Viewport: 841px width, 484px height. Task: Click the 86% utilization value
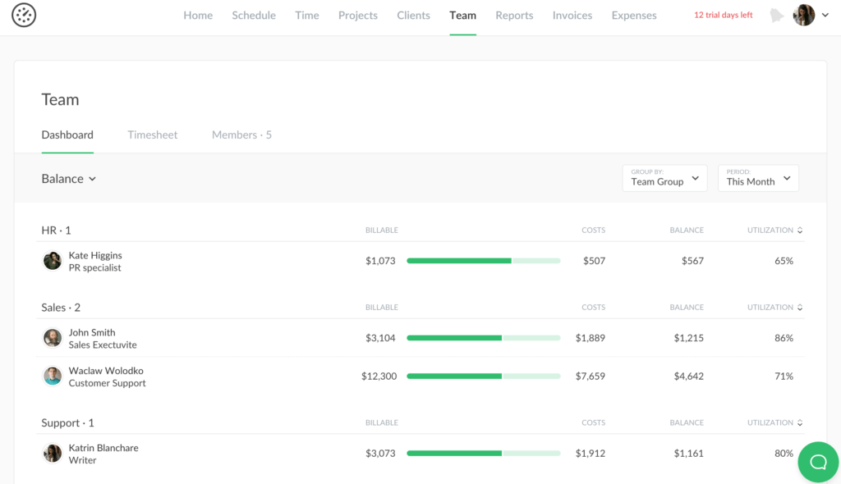click(784, 338)
